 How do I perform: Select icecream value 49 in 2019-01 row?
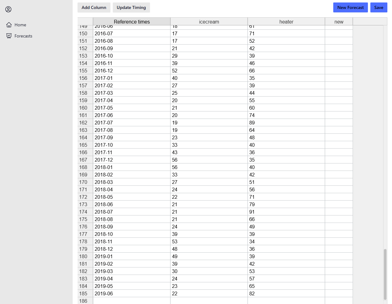[209, 256]
